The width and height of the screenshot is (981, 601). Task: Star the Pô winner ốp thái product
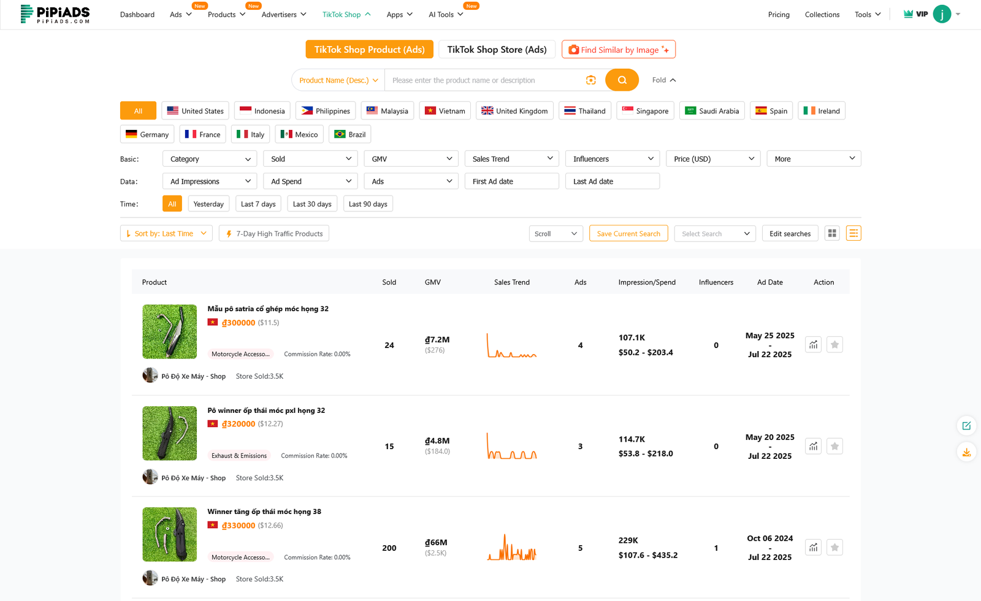[x=834, y=446]
